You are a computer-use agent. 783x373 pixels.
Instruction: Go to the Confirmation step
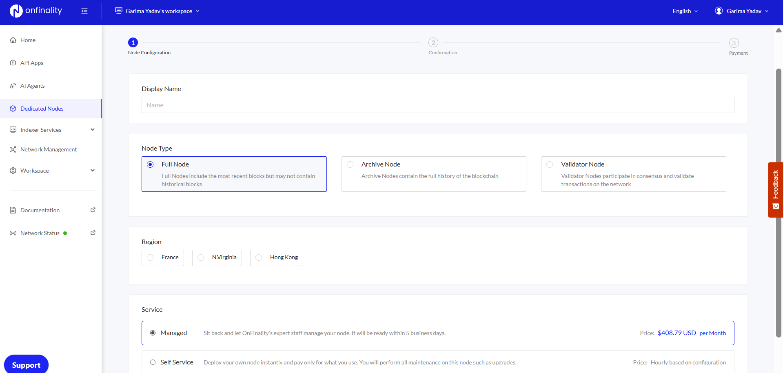pyautogui.click(x=433, y=42)
